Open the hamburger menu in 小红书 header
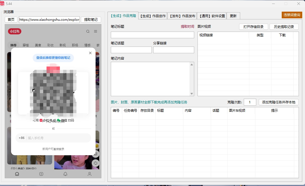The height and width of the screenshot is (186, 305). [96, 31]
